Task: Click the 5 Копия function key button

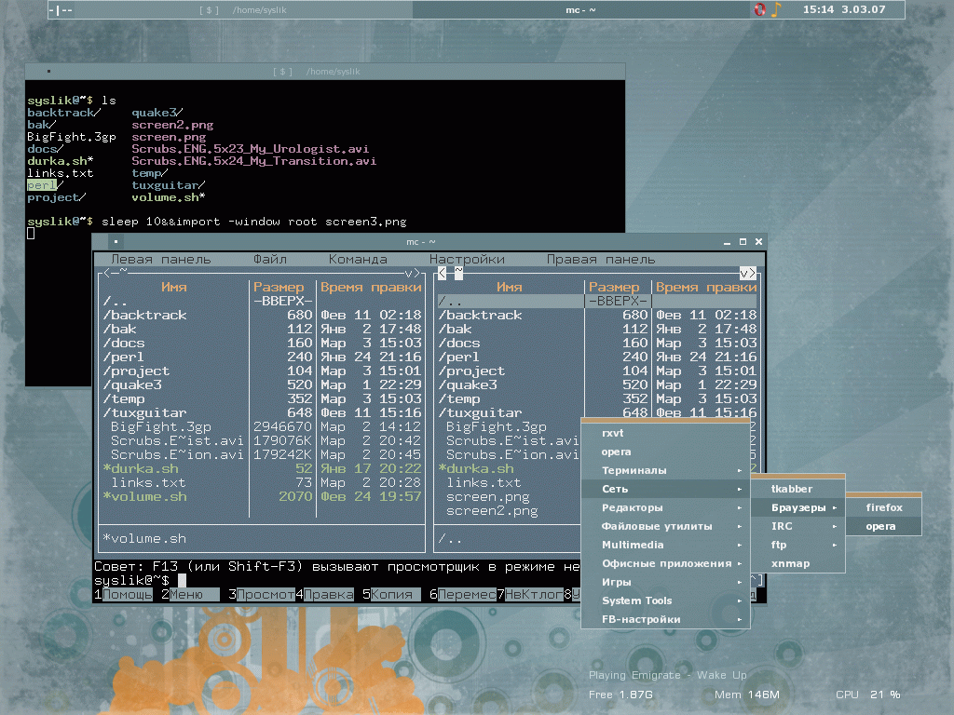Action: 391,595
